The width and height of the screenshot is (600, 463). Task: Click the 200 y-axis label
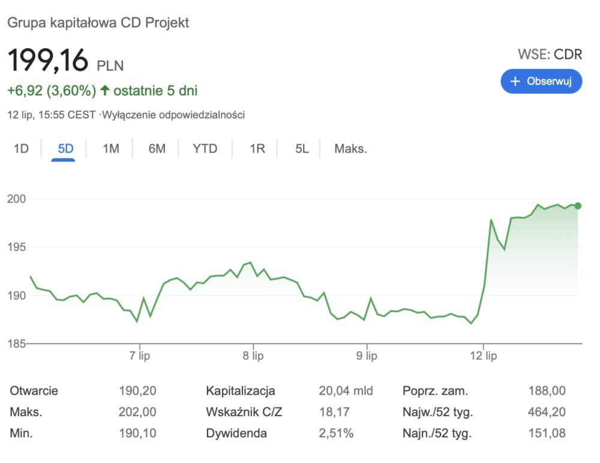tap(16, 199)
